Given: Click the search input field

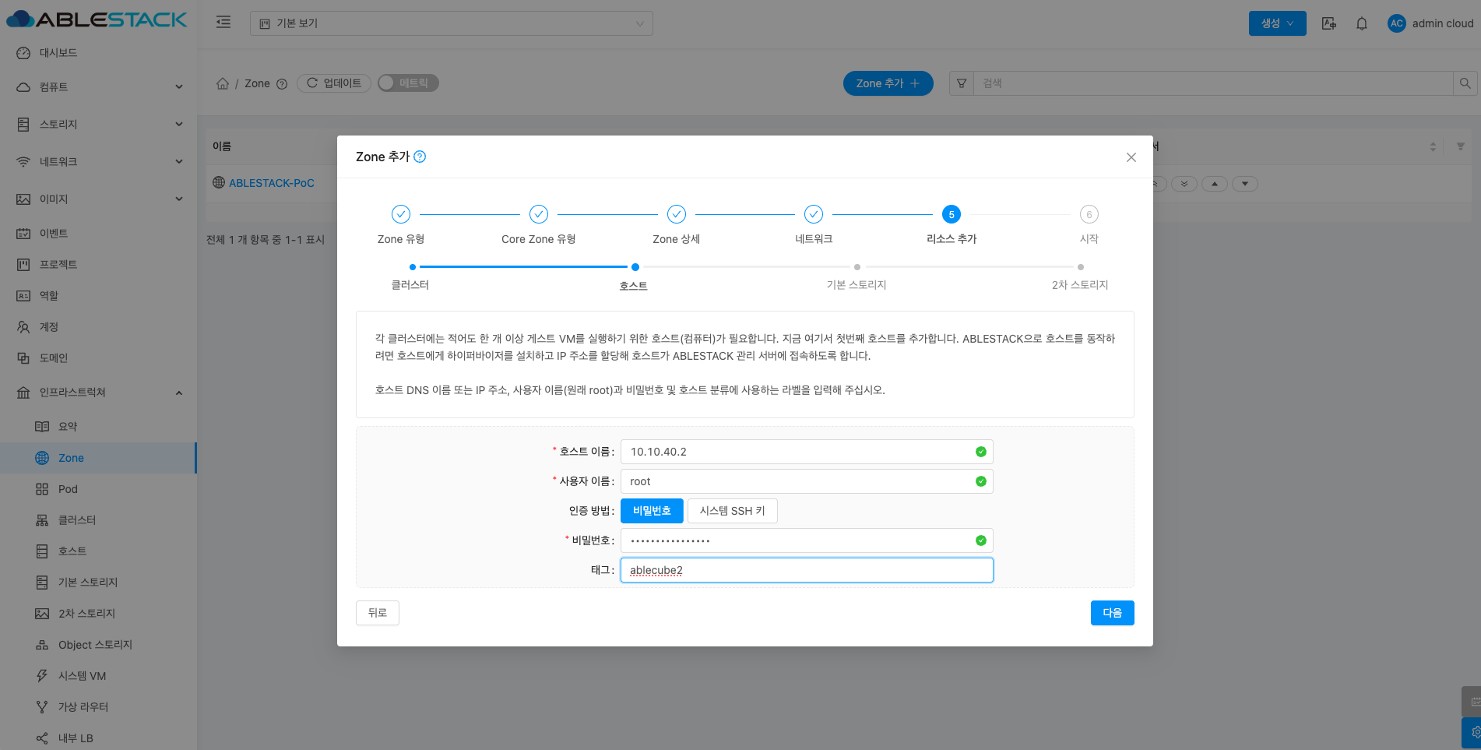Looking at the screenshot, I should pos(1213,83).
